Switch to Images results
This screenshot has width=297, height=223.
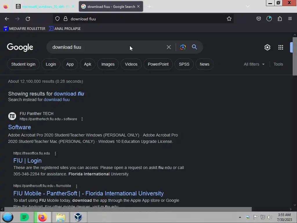point(108,64)
